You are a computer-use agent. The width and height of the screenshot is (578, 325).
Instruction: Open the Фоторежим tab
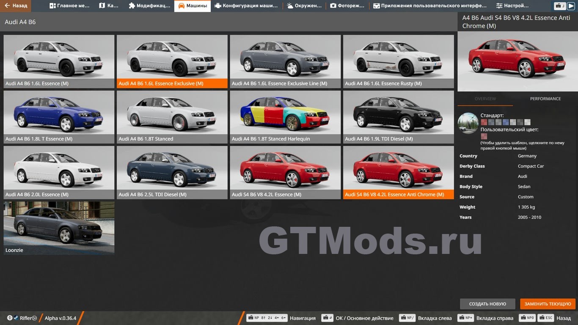click(x=348, y=6)
